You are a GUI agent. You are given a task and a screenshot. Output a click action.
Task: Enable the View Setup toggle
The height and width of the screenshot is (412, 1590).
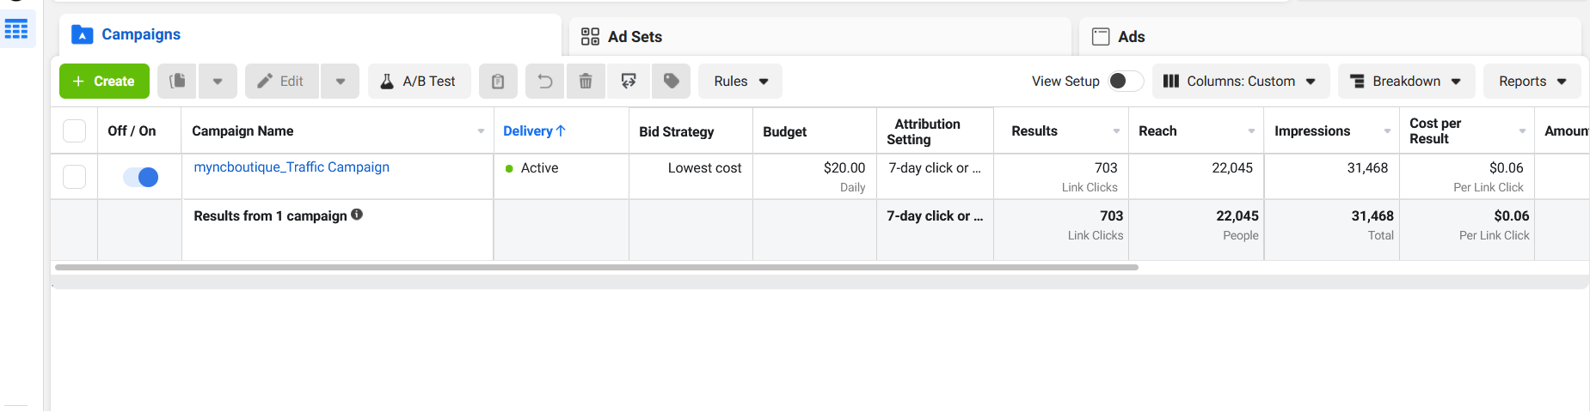[1125, 81]
